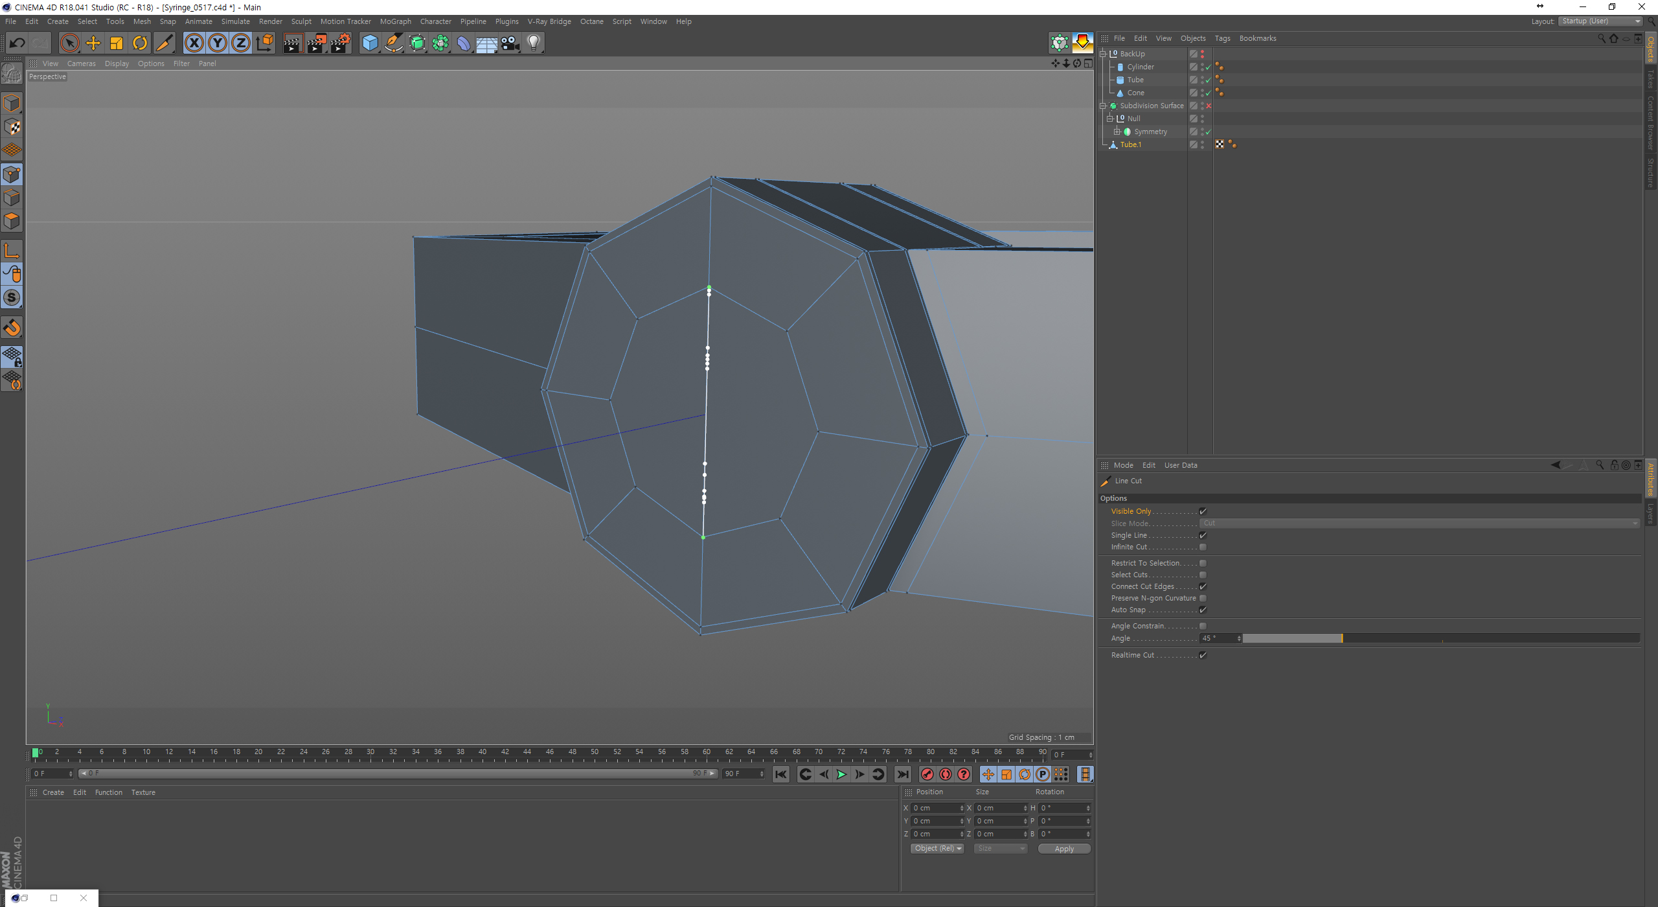Viewport: 1658px width, 907px height.
Task: Enable Angle Constrain checkbox
Action: [x=1203, y=626]
